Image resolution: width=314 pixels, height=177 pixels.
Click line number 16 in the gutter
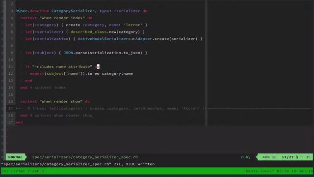coord(11,101)
